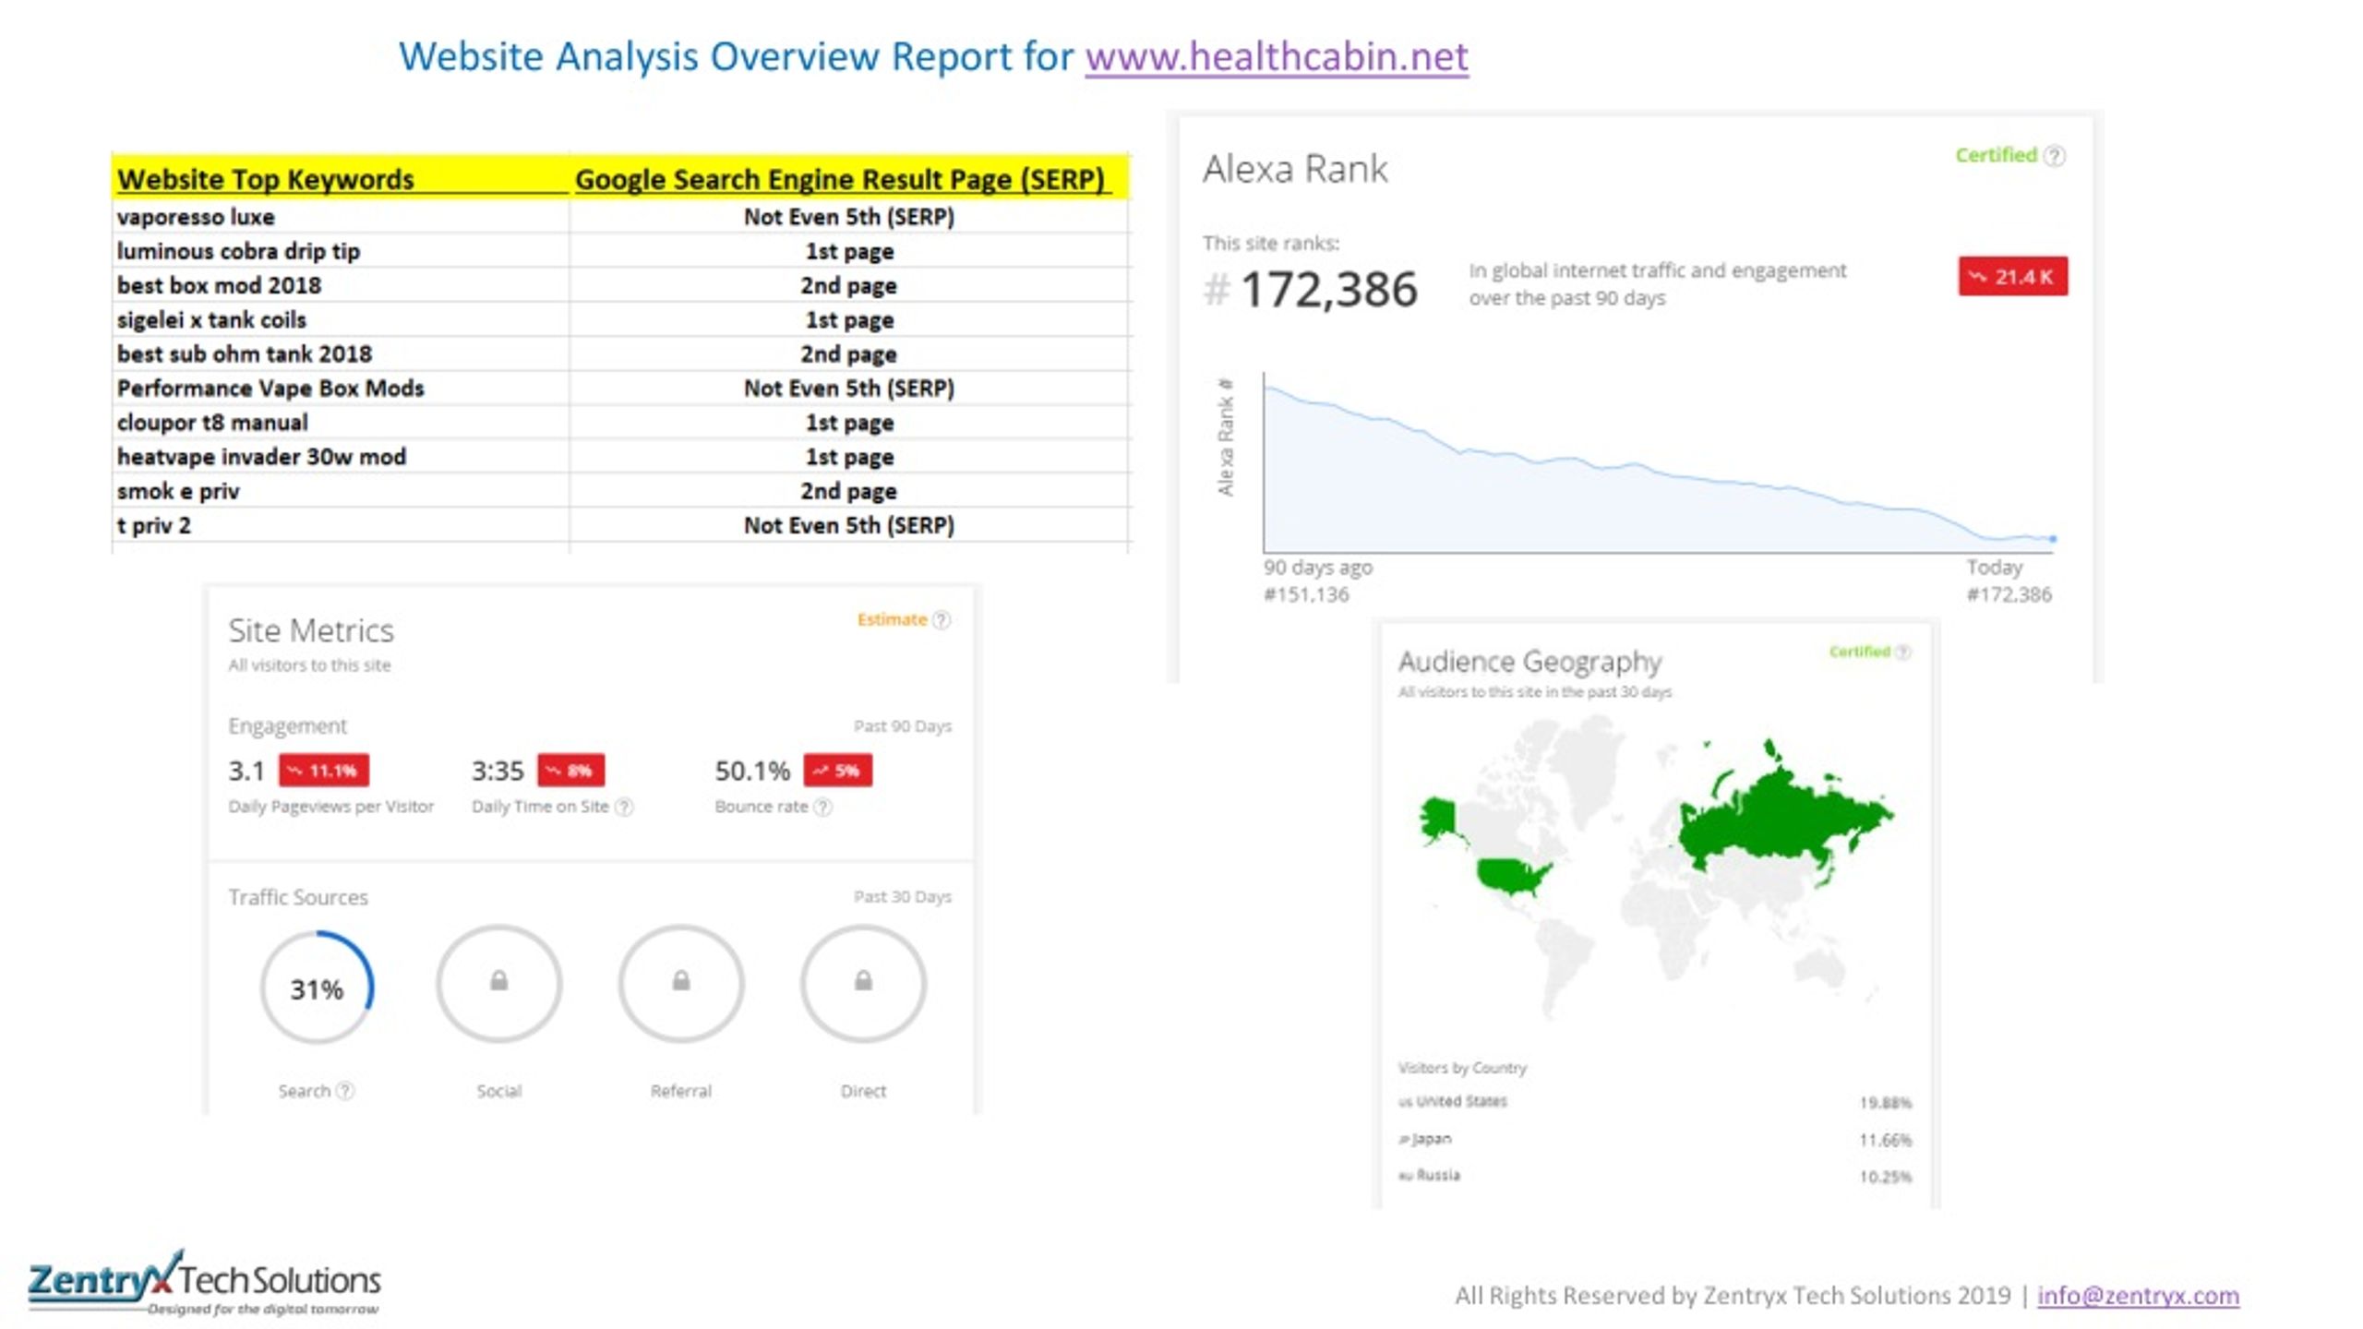Click the 'Today' axis label on rank graph
Screen dimensions: 2363x1329
click(x=1994, y=568)
